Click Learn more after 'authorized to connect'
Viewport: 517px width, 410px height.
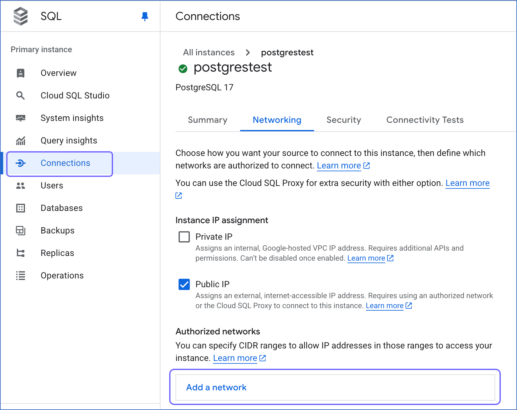339,166
